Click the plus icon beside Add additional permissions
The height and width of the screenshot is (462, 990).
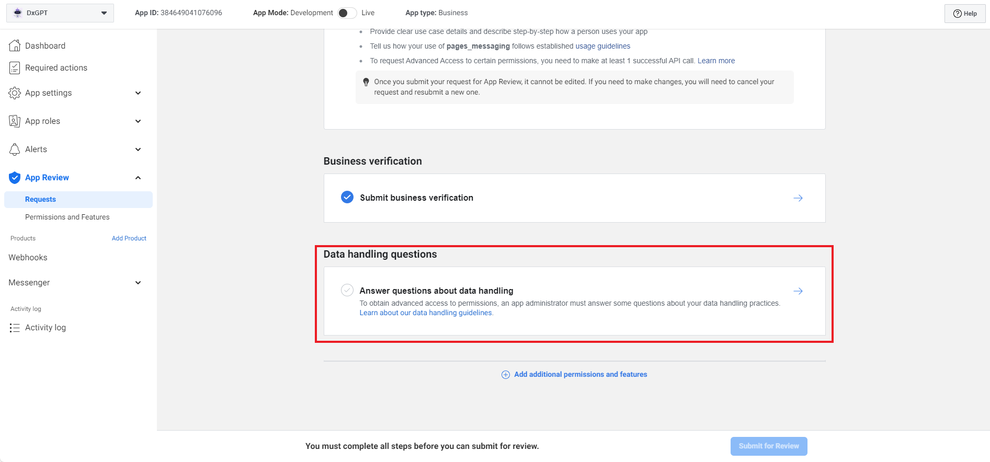(x=506, y=375)
